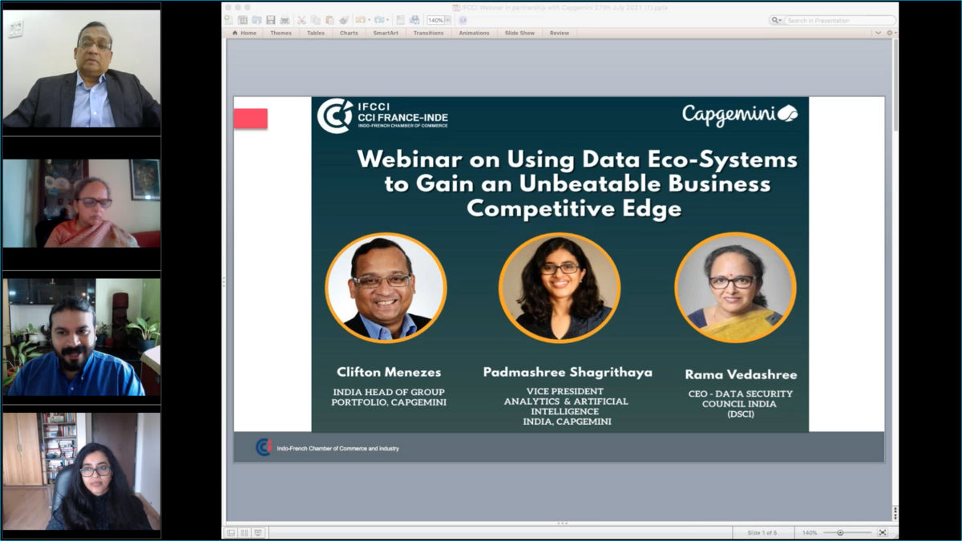Click the Save icon in the toolbar
The width and height of the screenshot is (962, 541).
pyautogui.click(x=270, y=20)
